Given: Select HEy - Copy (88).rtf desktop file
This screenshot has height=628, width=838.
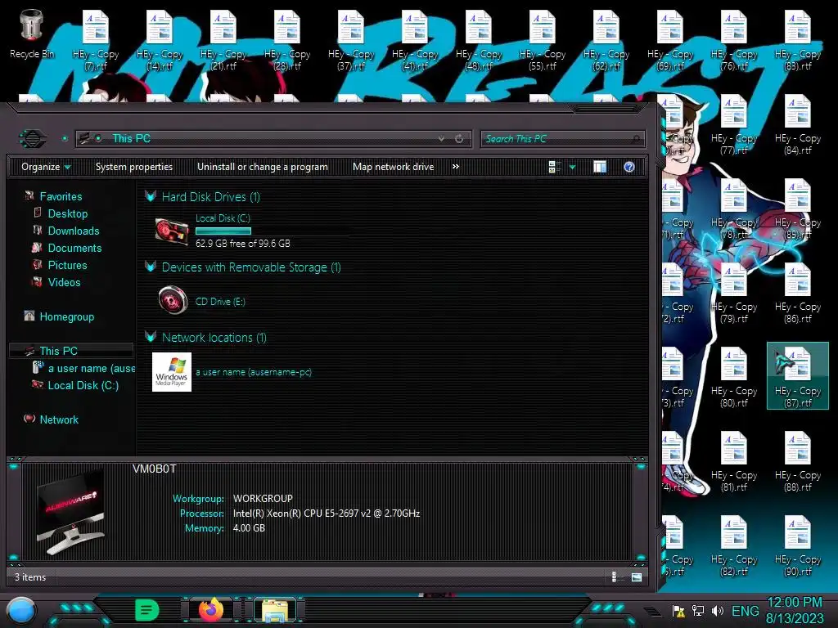Looking at the screenshot, I should point(798,461).
